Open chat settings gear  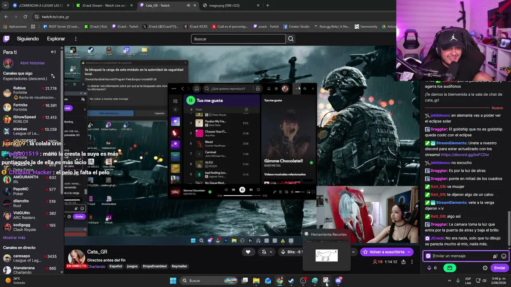coord(485,268)
